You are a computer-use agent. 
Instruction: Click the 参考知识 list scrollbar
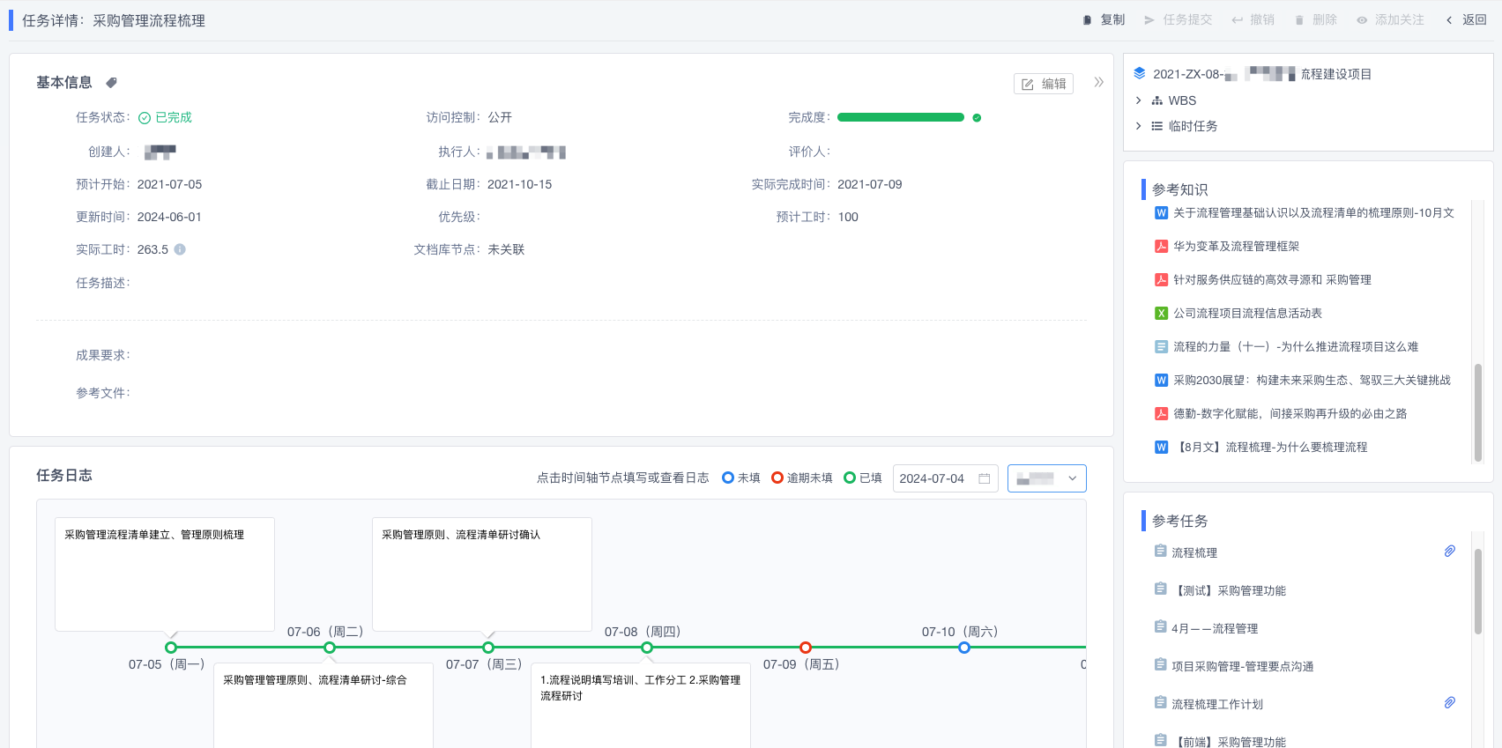click(1478, 412)
